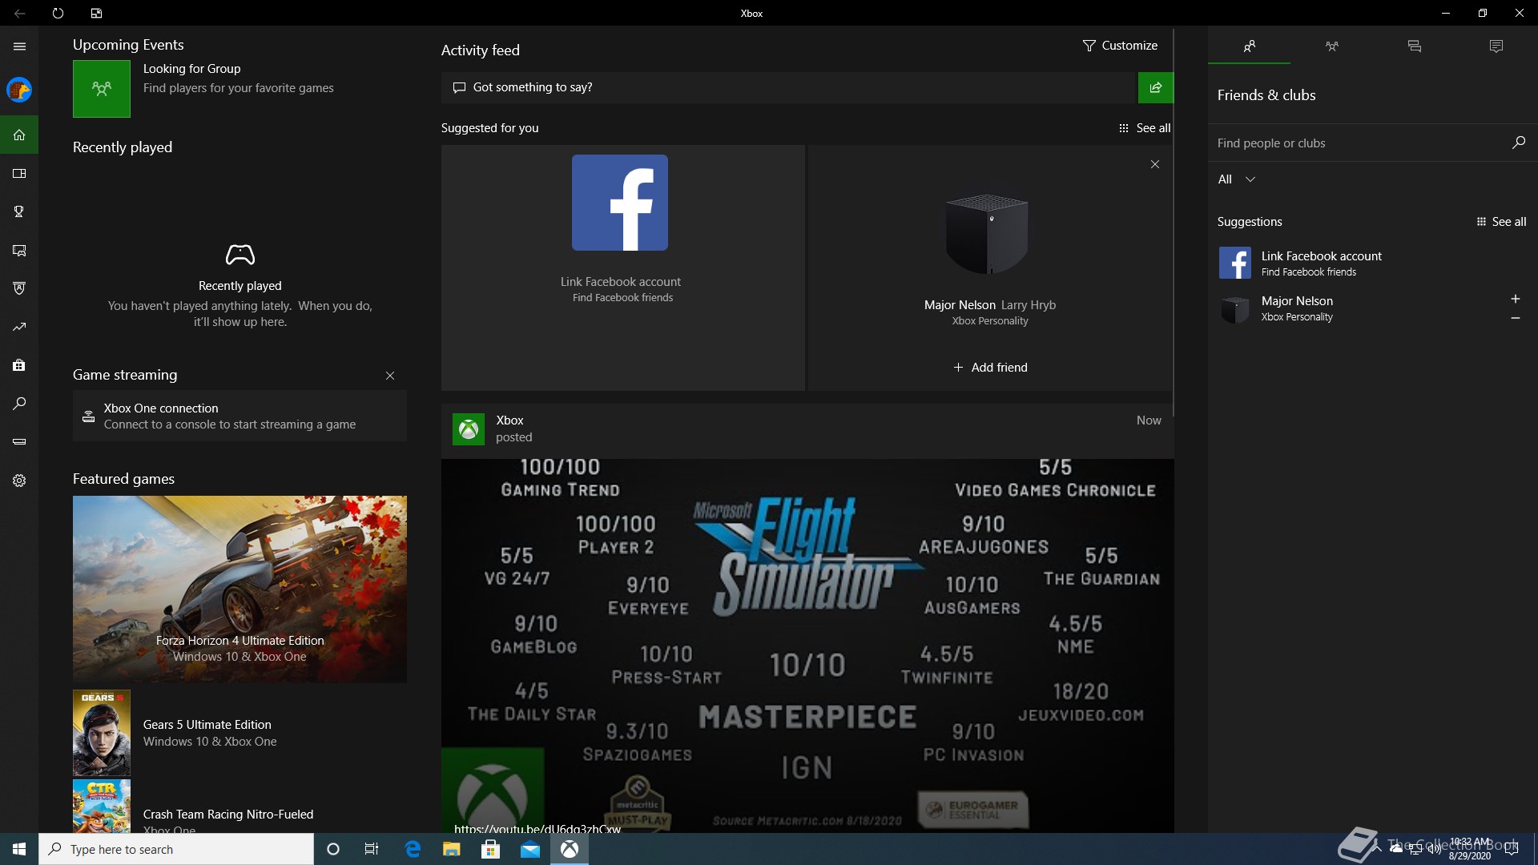Select Link Facebook account in Suggestions list
Image resolution: width=1538 pixels, height=865 pixels.
point(1373,263)
